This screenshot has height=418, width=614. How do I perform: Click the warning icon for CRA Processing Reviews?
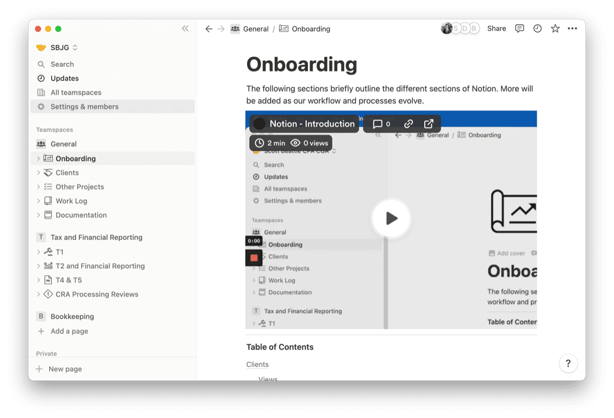coord(48,294)
